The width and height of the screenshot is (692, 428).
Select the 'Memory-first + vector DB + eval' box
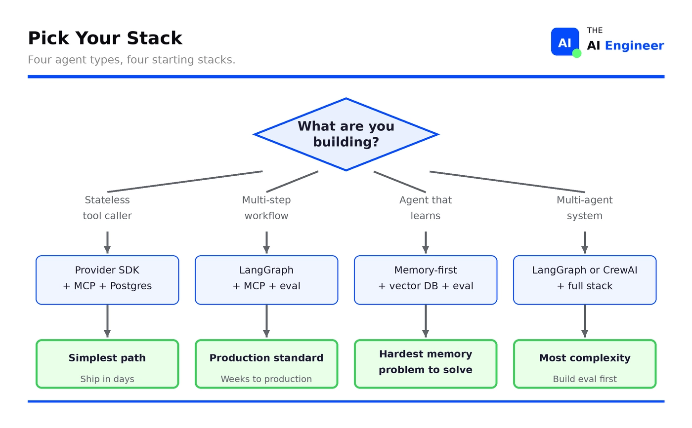coord(426,280)
